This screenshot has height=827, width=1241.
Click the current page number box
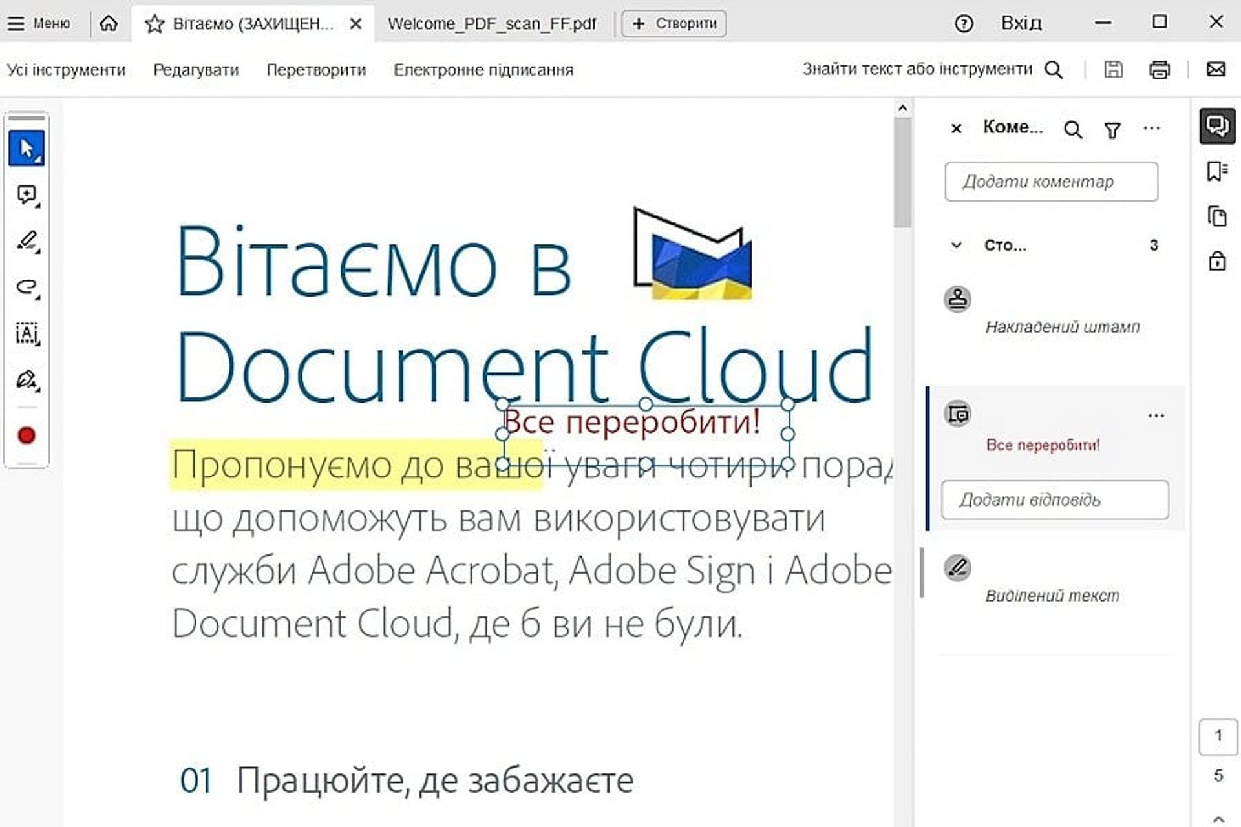click(x=1218, y=737)
